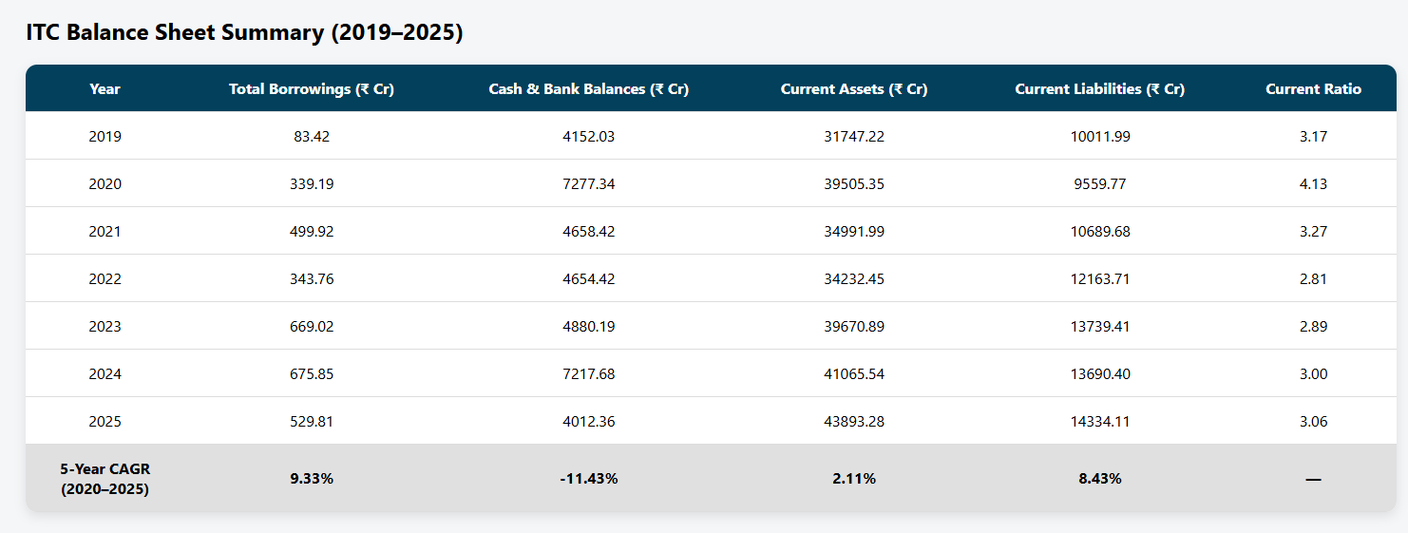Screen dimensions: 1408x533
Task: Click the 5-Year CAGR (2020–2025) label
Action: 105,479
